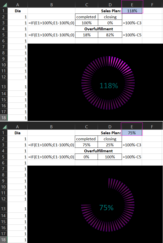This screenshot has width=163, height=243.
Task: Click the 75% label inside the donut chart
Action: pyautogui.click(x=106, y=208)
